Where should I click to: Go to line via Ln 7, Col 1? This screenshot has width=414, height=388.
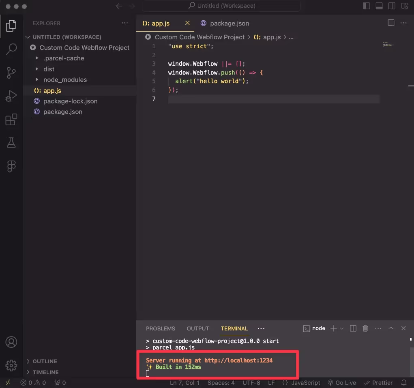184,382
